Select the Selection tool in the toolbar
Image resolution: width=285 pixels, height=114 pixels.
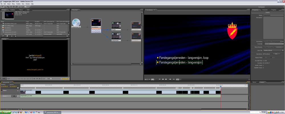coord(3,7)
